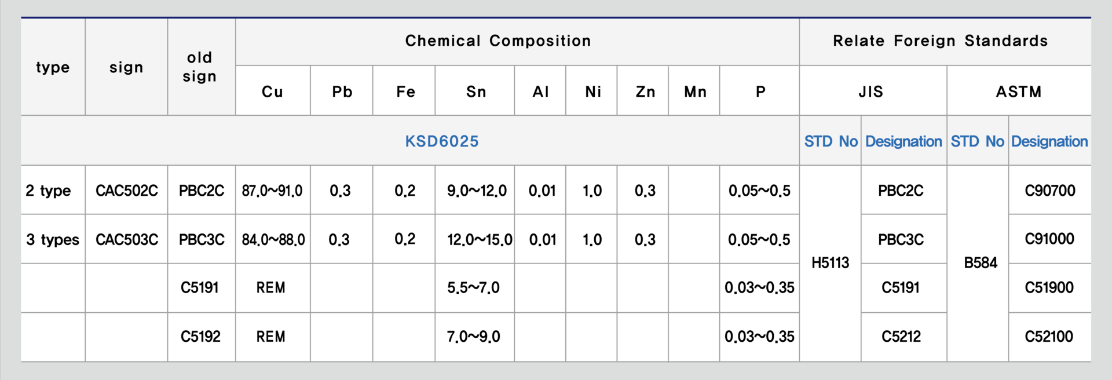
Task: Select the Pb column header
Action: click(x=342, y=92)
